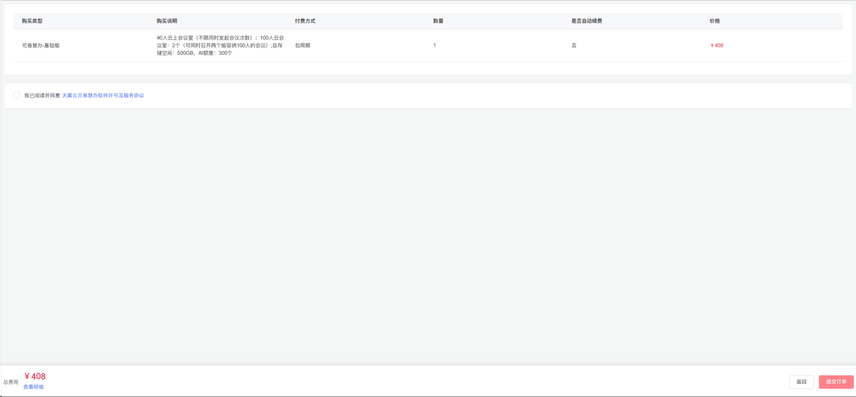Click the 价格 column header
This screenshot has height=397, width=856.
point(714,21)
